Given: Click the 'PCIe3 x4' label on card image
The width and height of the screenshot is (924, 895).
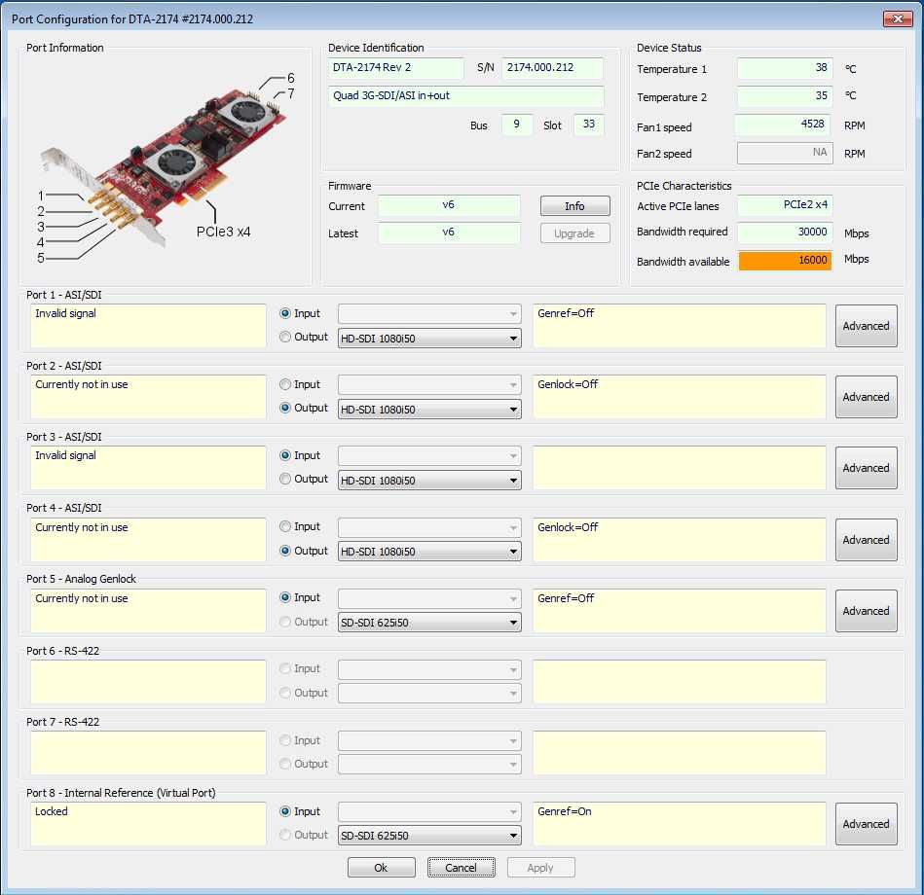Looking at the screenshot, I should pyautogui.click(x=223, y=232).
